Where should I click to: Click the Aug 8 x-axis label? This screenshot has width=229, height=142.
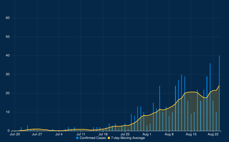pos(169,134)
